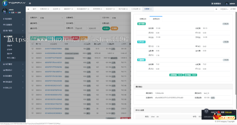Click the ETOPPAY logo
Viewport: 237px width, 125px height.
point(14,3)
